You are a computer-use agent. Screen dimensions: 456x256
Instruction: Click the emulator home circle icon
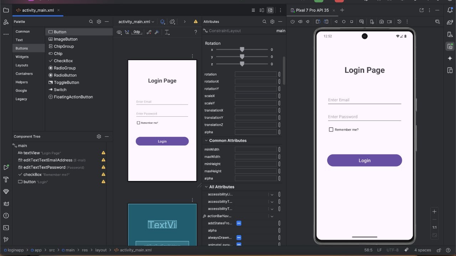pyautogui.click(x=344, y=22)
